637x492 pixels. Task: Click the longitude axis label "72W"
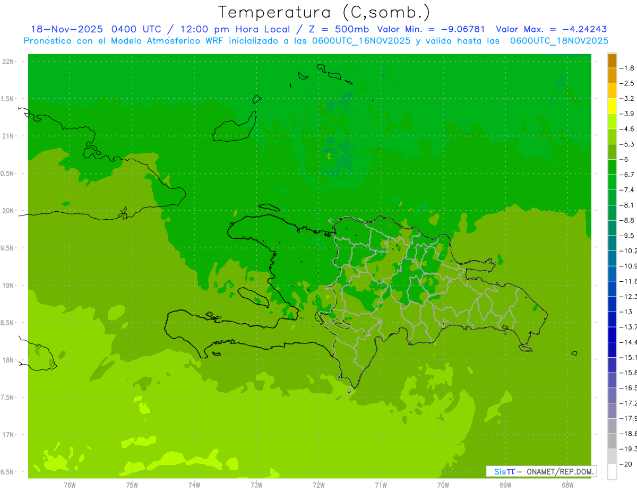[x=319, y=485]
